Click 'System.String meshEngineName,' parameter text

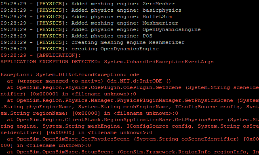click(x=124, y=107)
